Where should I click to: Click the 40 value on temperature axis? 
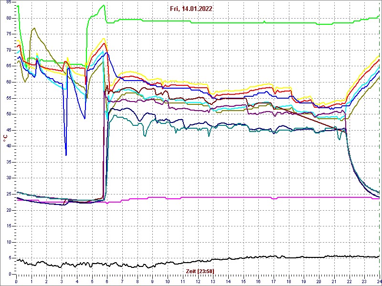[9, 146]
